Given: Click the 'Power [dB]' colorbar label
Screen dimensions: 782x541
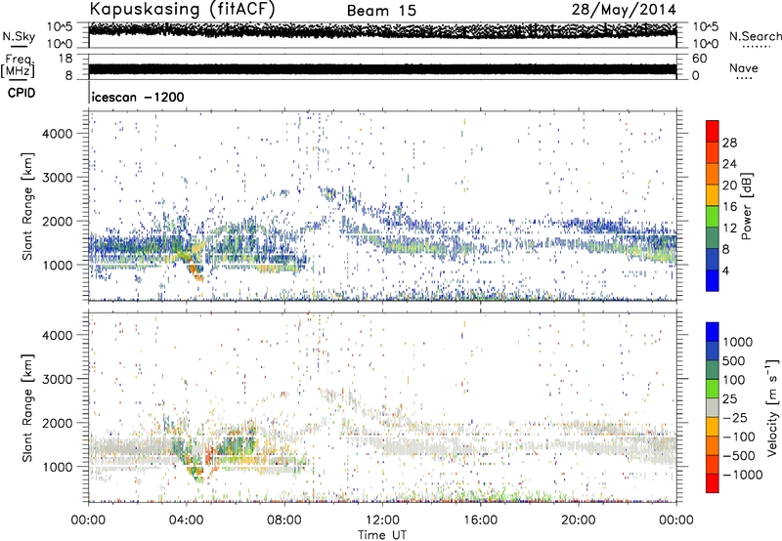Looking at the screenshot, I should pyautogui.click(x=746, y=206).
